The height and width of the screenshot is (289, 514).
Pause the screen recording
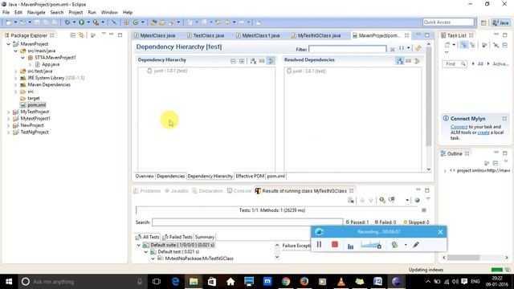pyautogui.click(x=319, y=244)
